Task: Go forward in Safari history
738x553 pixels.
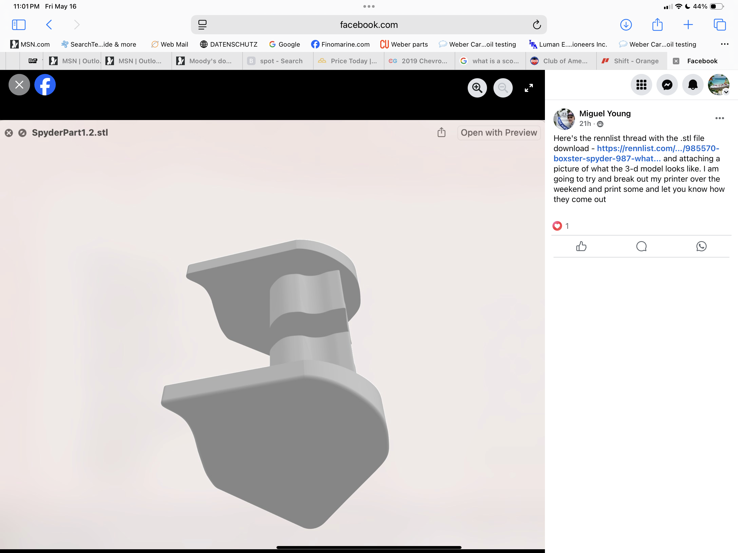Action: pos(77,25)
